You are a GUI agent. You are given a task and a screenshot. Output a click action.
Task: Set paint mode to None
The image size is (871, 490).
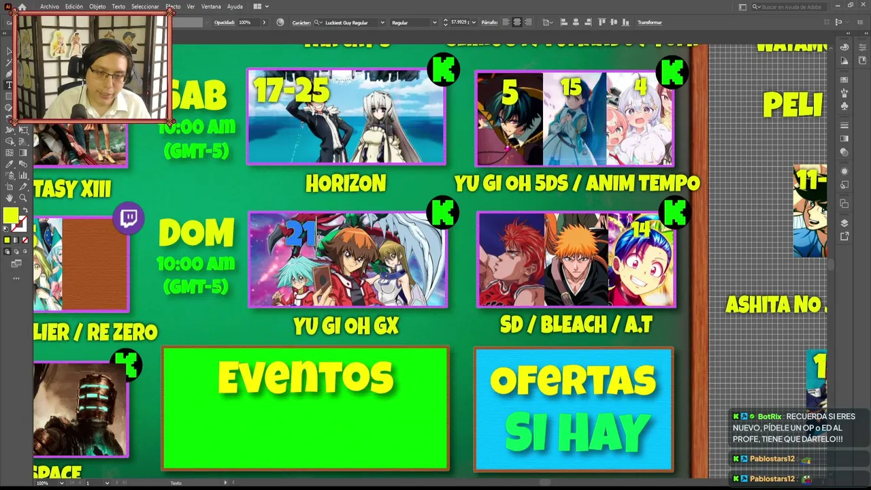25,240
